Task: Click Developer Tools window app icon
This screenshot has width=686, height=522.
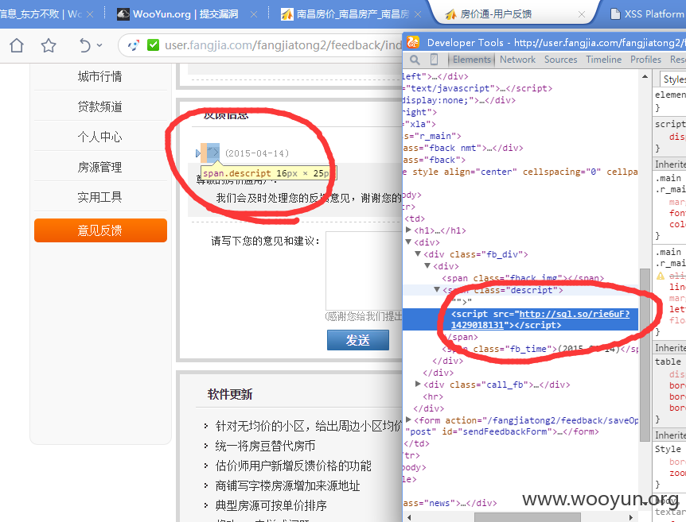Action: (414, 42)
